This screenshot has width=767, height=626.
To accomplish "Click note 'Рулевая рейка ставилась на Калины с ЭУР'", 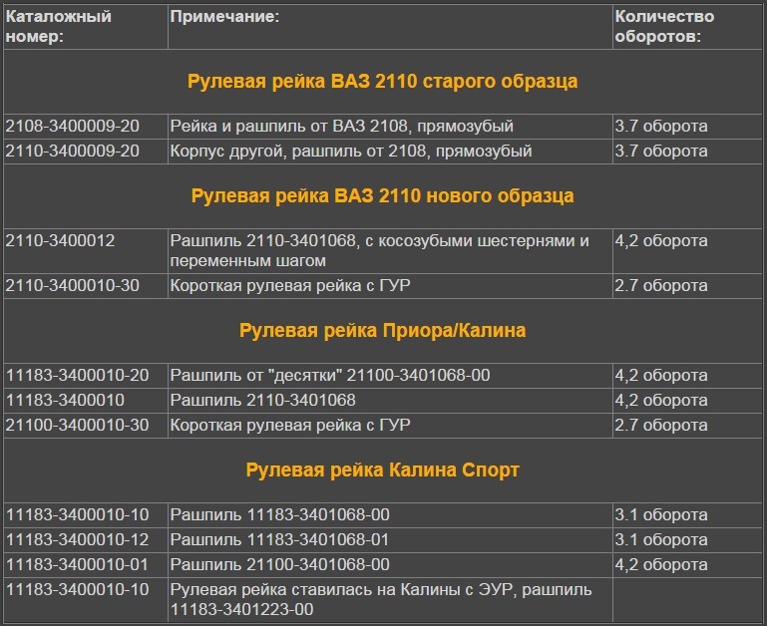I will point(381,600).
